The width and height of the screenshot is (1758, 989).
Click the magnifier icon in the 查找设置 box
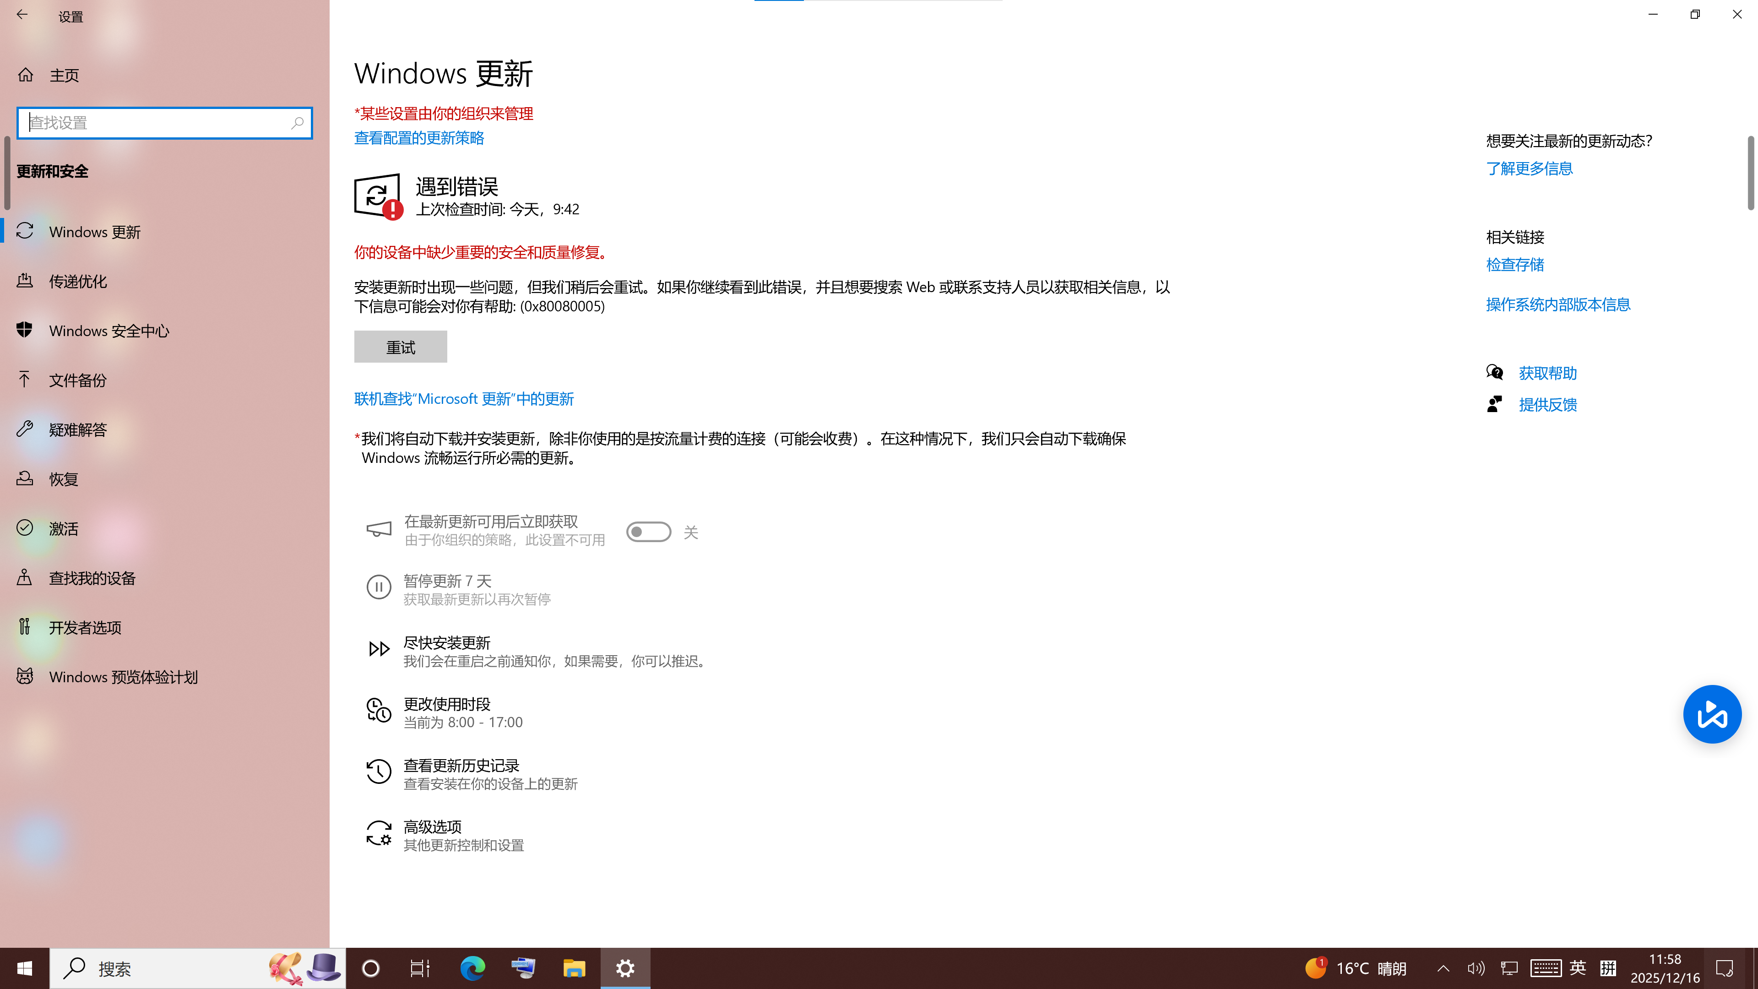click(298, 123)
